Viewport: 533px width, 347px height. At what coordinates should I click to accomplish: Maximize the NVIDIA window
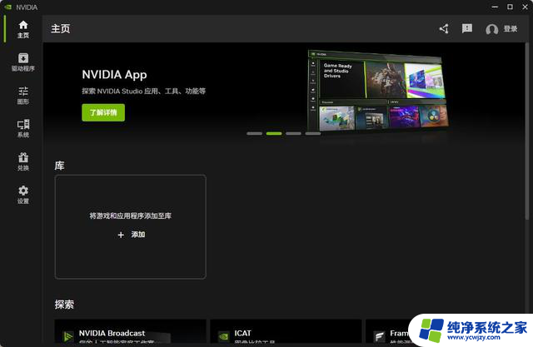510,7
